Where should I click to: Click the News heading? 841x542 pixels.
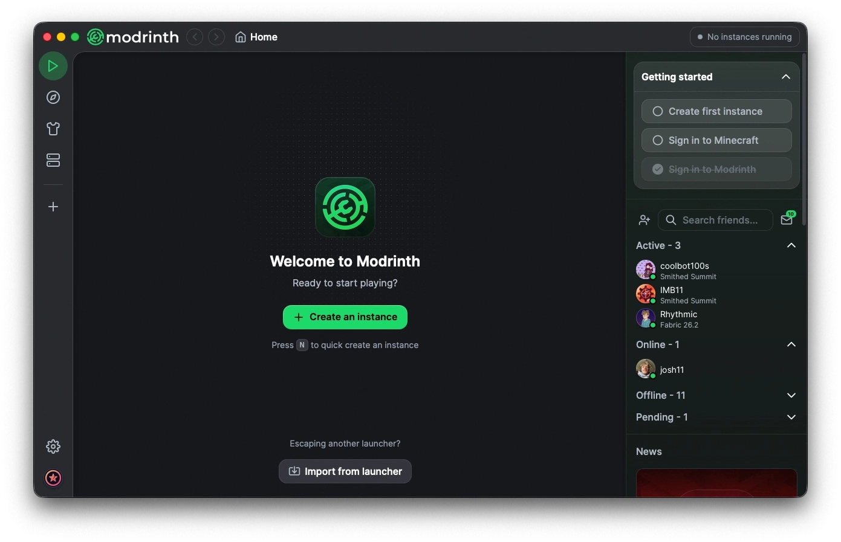[649, 451]
